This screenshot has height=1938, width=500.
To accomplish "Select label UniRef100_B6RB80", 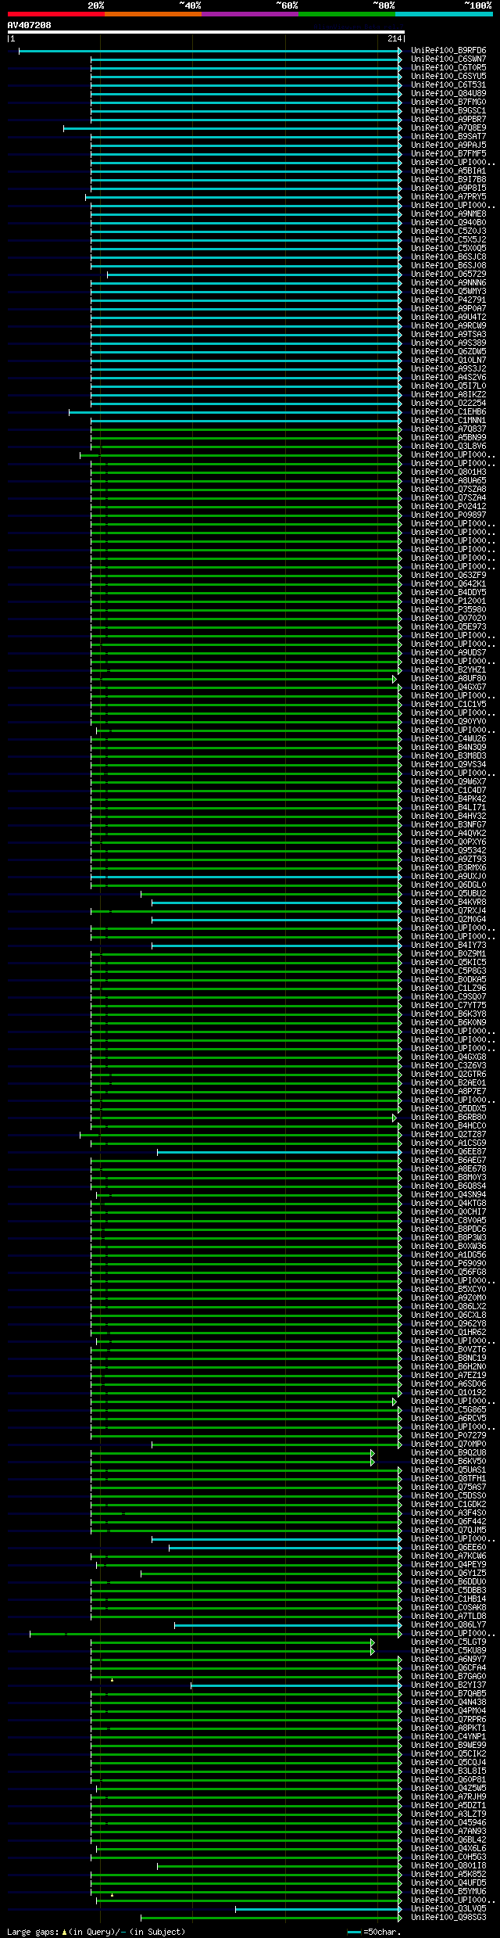I will [x=448, y=1118].
